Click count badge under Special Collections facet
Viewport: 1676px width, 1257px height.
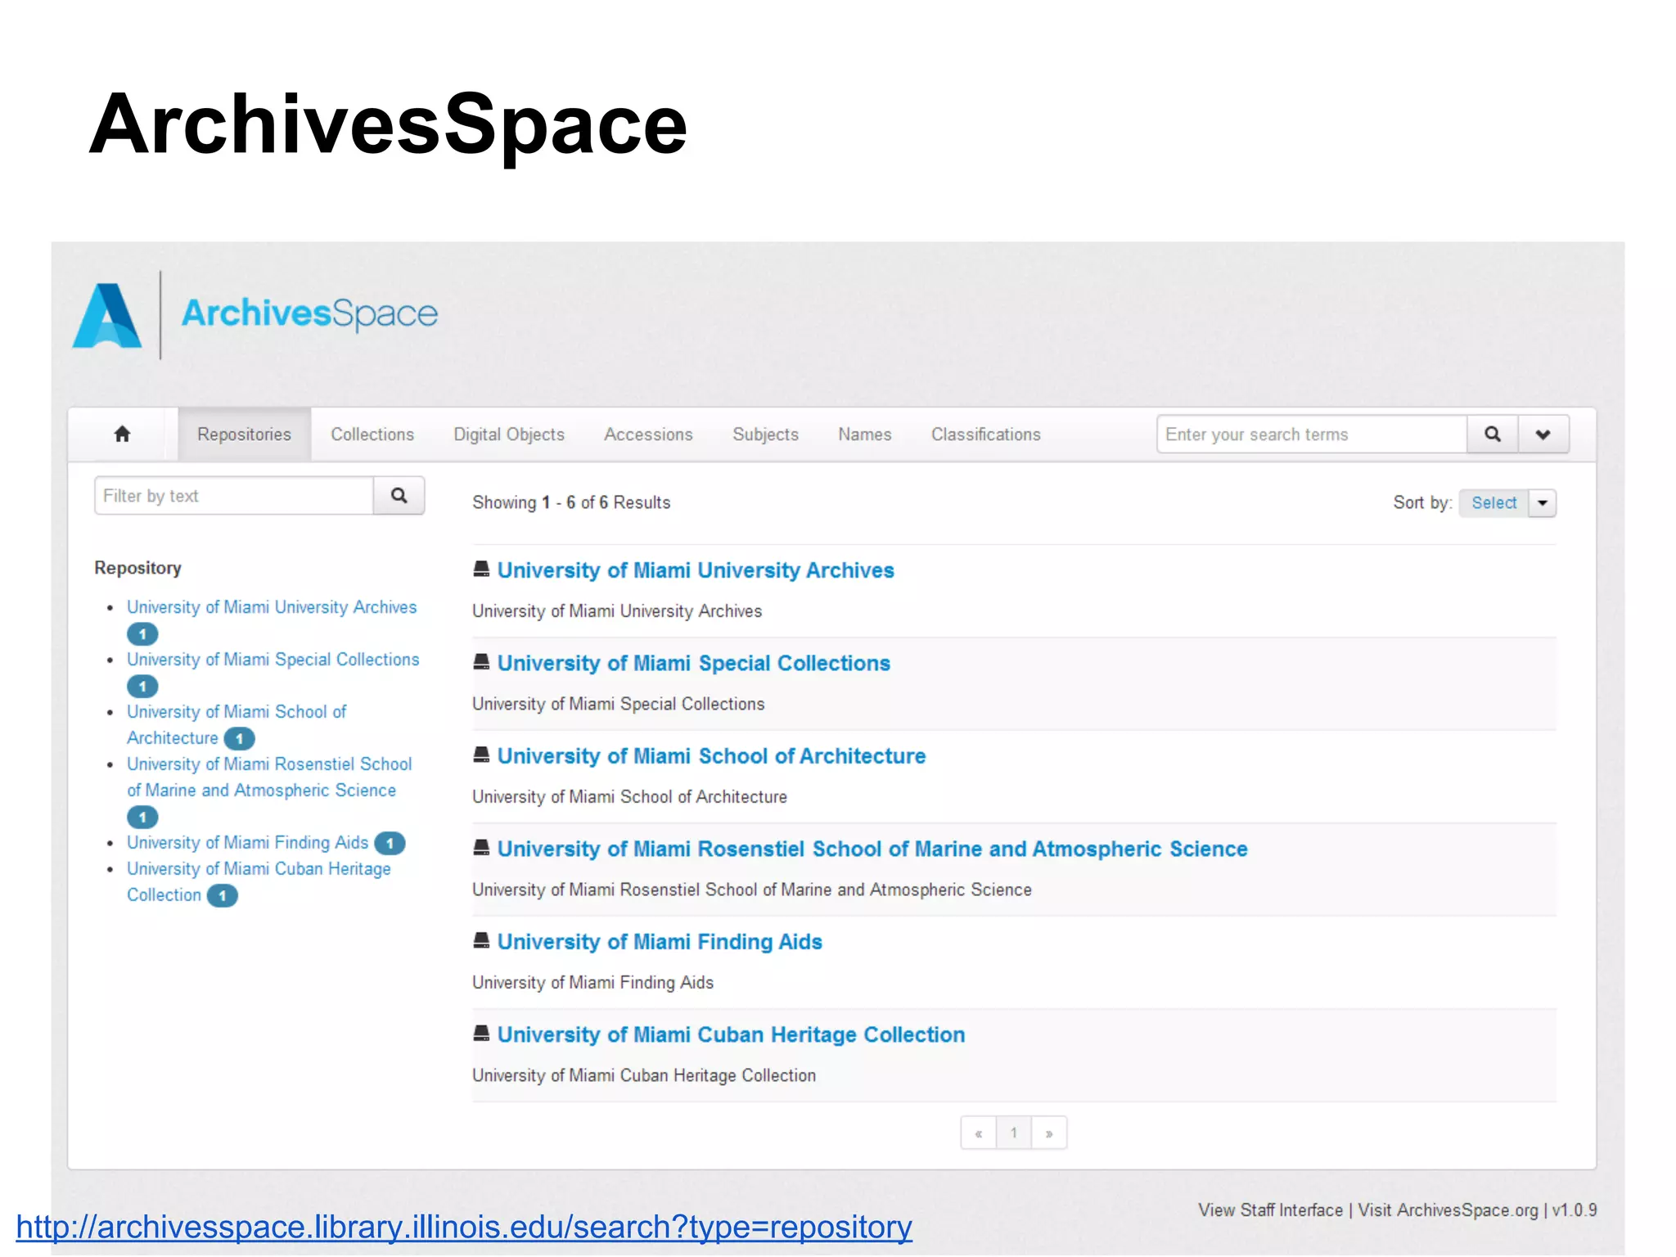click(x=142, y=686)
